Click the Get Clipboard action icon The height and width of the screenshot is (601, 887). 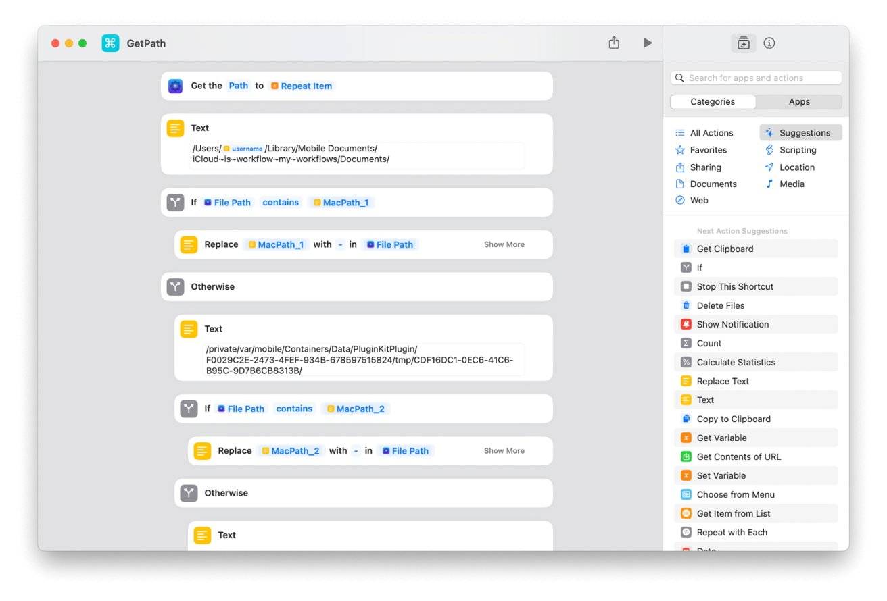686,249
